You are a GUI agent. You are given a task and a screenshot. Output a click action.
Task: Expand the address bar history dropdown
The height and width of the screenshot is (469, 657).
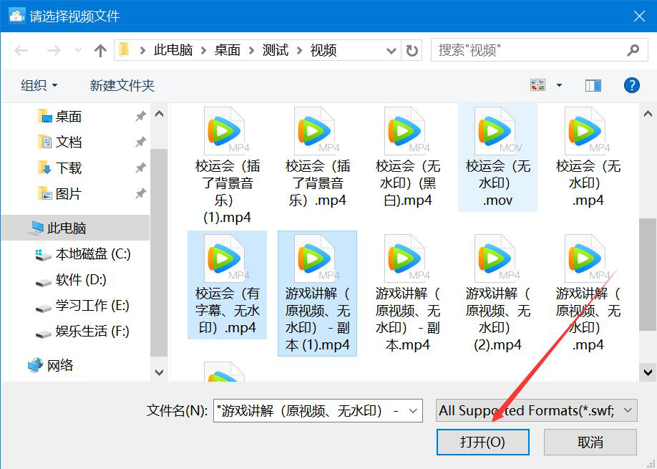click(x=391, y=51)
